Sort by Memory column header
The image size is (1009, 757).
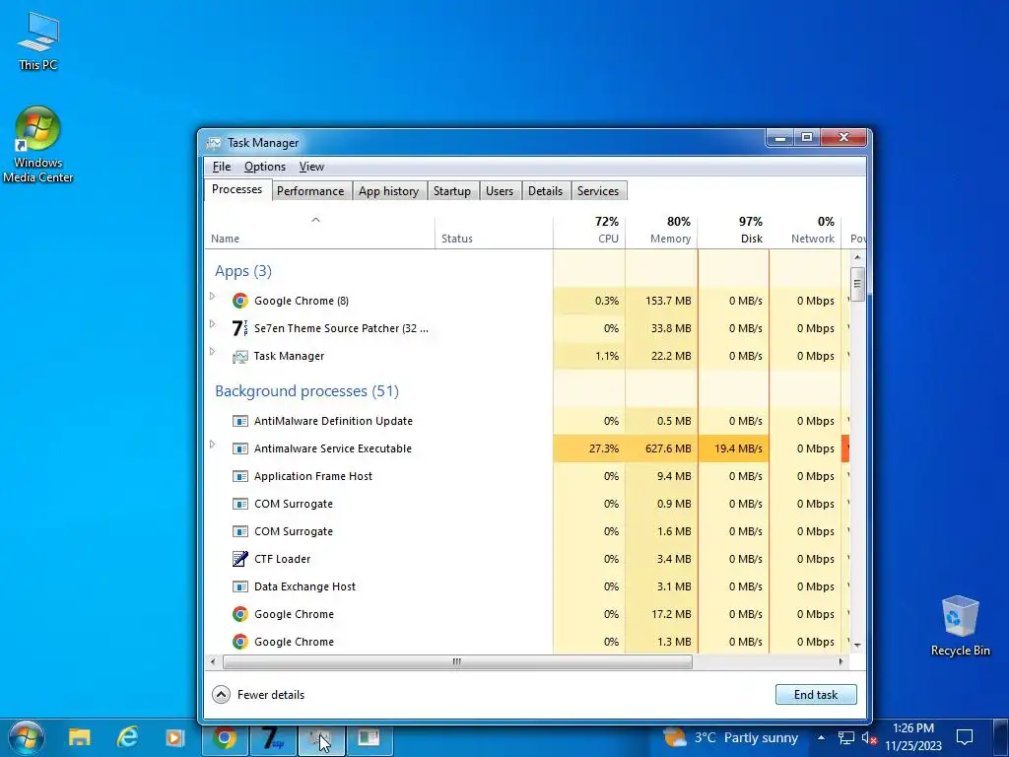click(661, 231)
